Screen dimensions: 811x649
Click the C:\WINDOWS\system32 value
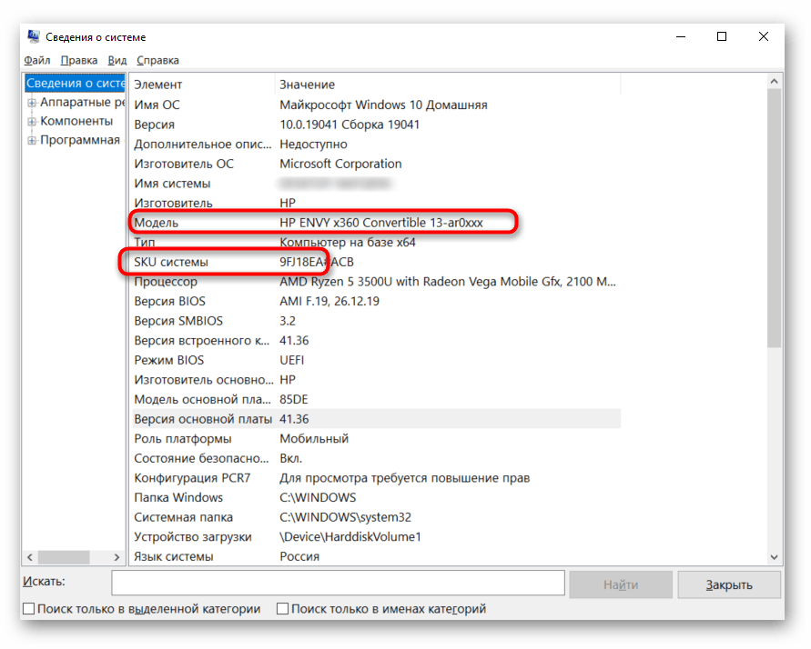tap(346, 517)
